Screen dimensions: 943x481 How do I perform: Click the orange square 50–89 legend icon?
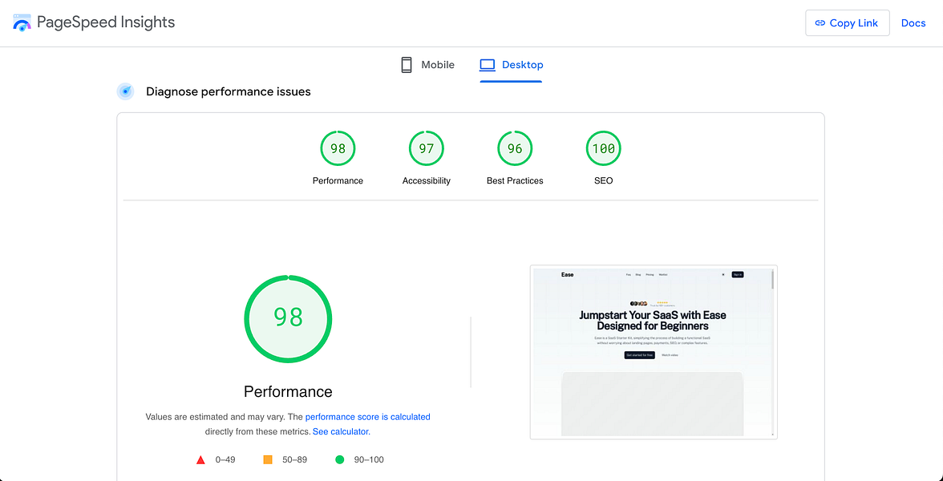click(268, 459)
